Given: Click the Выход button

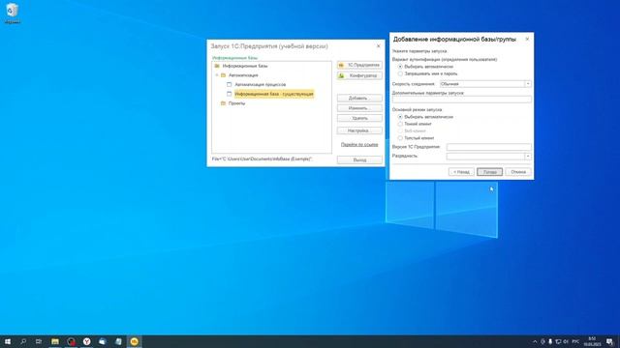Looking at the screenshot, I should 359,160.
